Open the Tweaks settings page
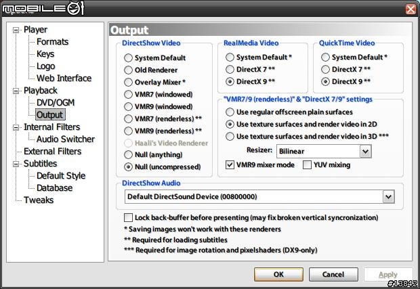Viewport: 420px width, 289px height. coord(39,200)
